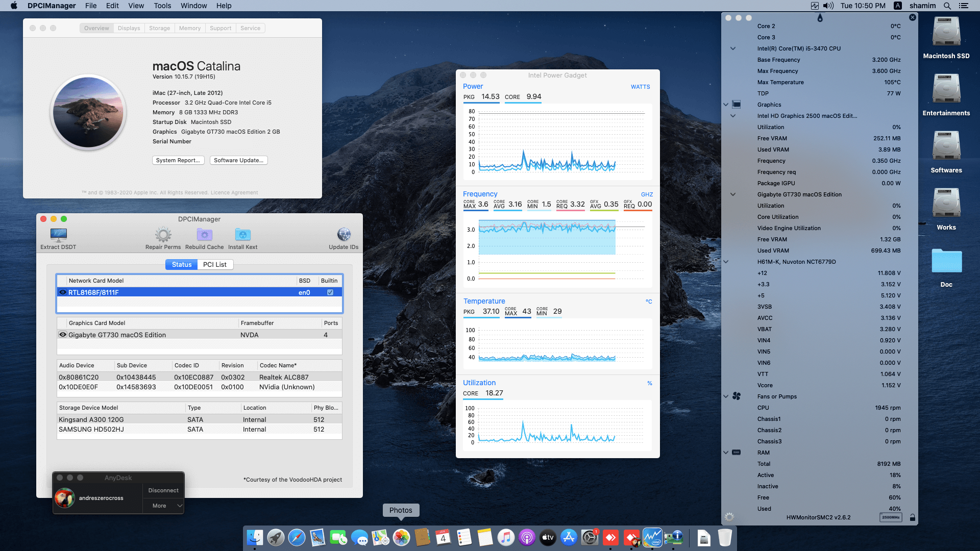Open the Service tab in About This Mac

pyautogui.click(x=250, y=28)
